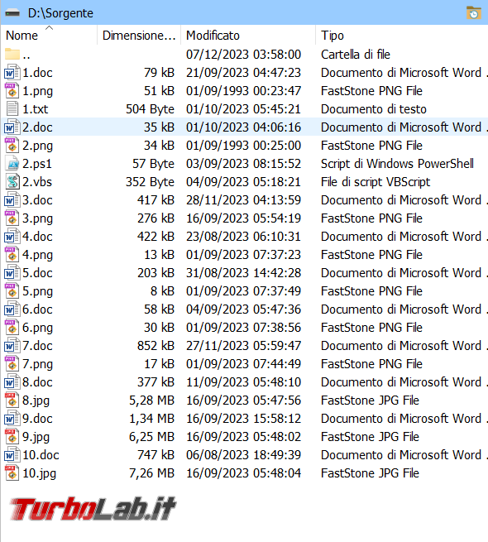
Task: Click the type 'Documento di testo'
Action: tap(374, 109)
